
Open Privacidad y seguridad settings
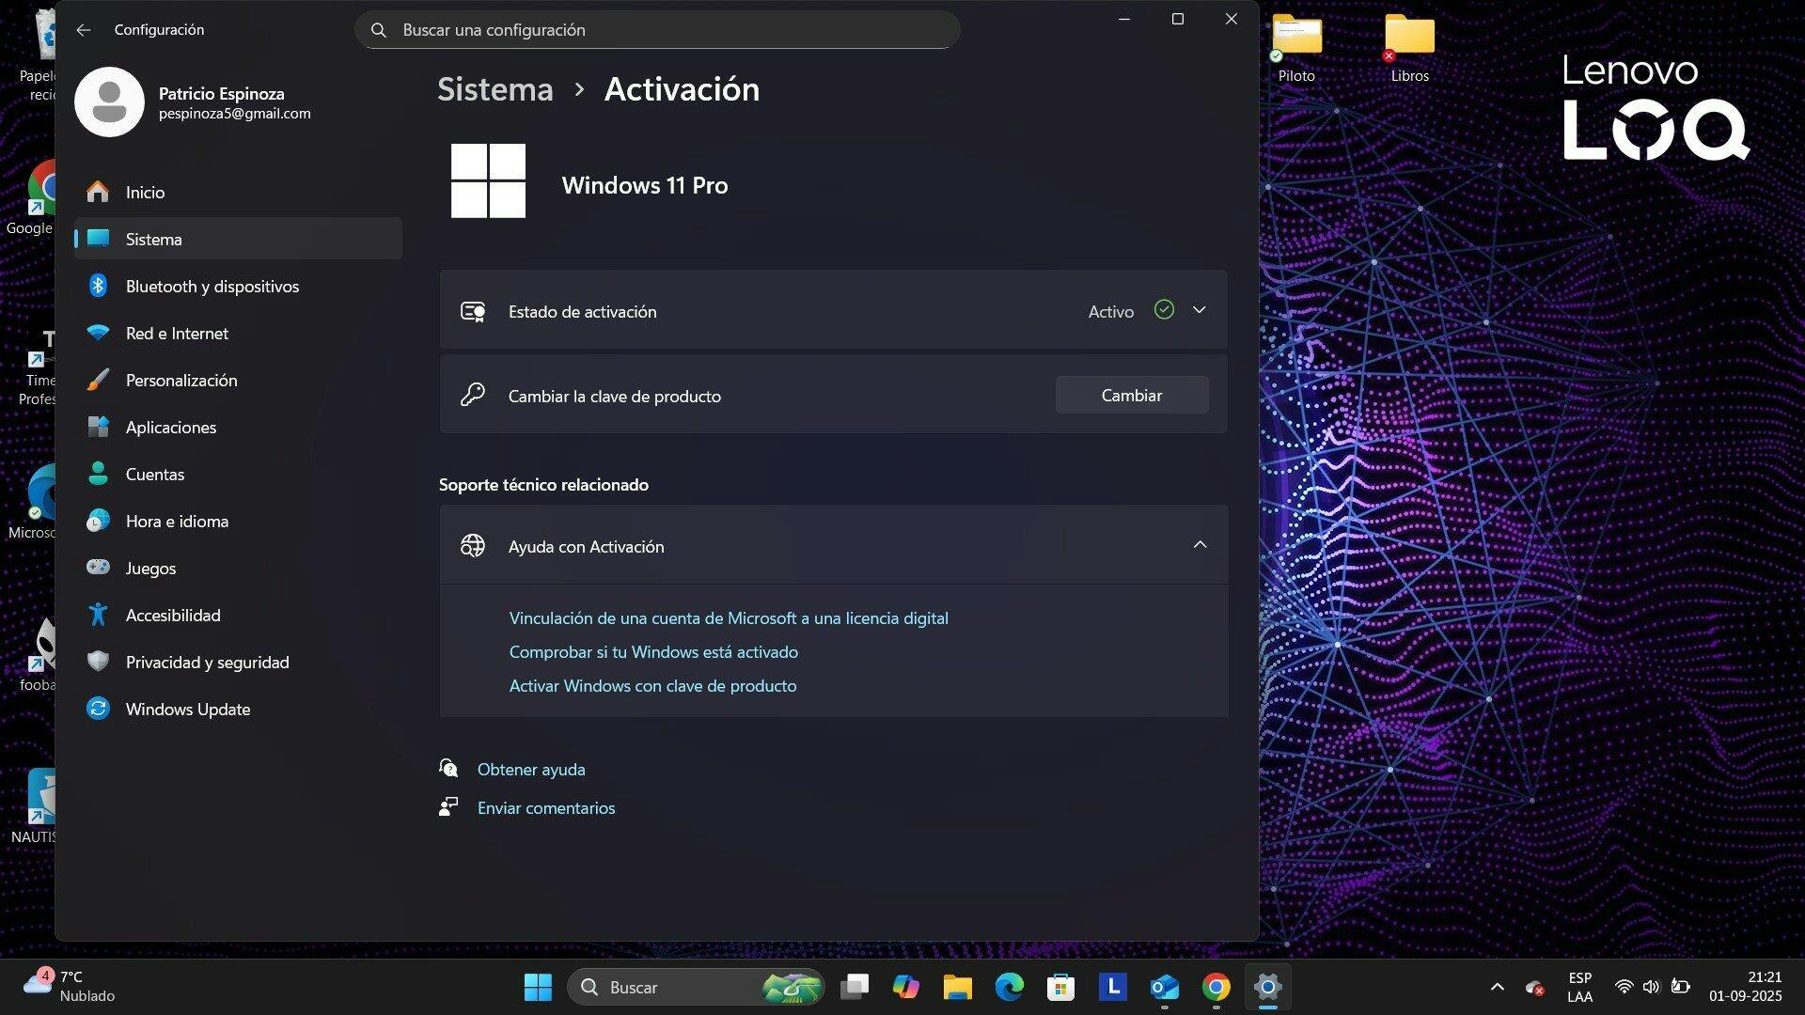[x=238, y=662]
